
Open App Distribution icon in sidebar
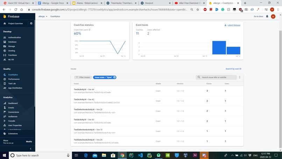click(5, 88)
